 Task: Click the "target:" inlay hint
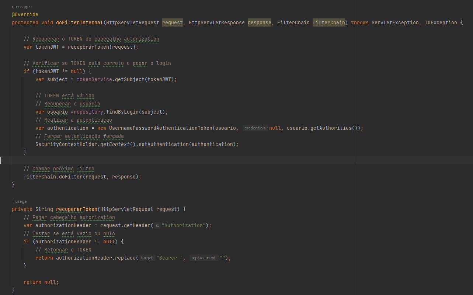click(147, 258)
